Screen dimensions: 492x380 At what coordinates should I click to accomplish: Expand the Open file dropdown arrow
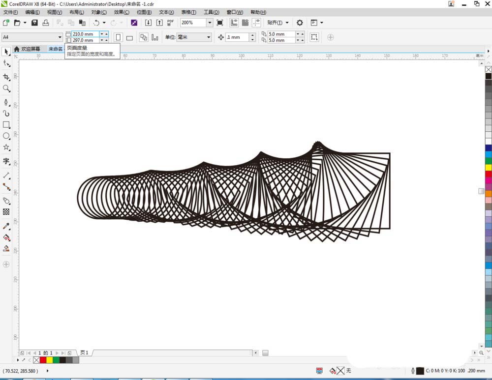point(25,23)
